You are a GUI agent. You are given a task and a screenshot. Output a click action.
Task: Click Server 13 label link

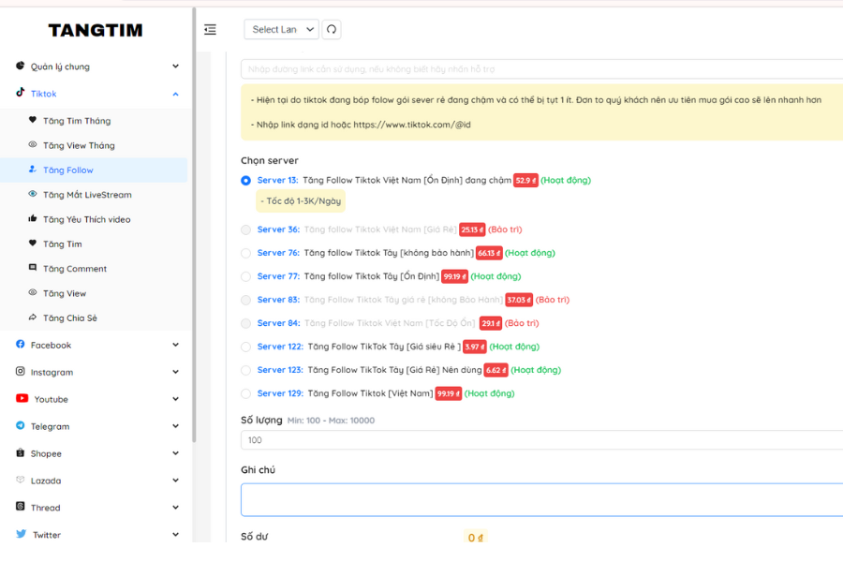pos(277,180)
